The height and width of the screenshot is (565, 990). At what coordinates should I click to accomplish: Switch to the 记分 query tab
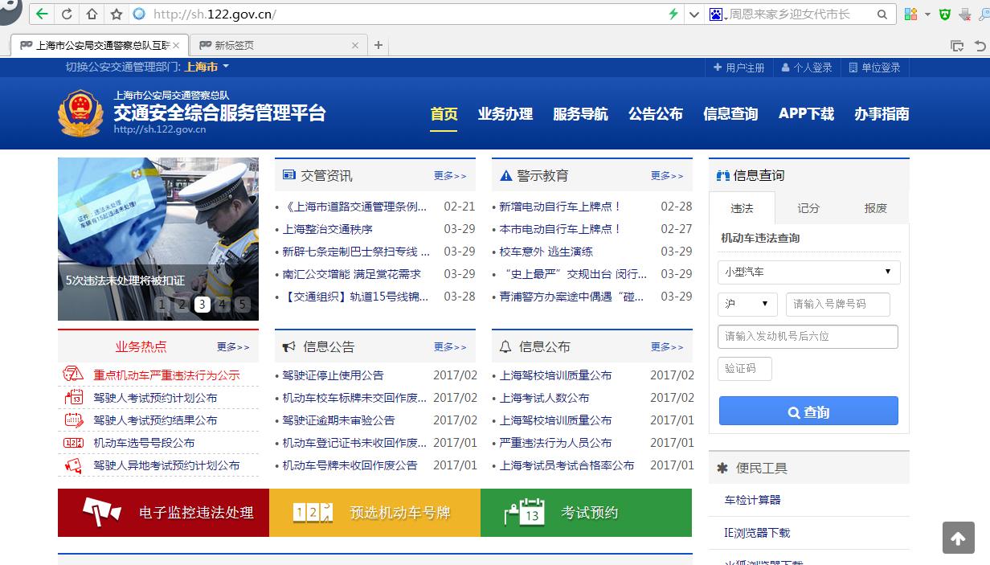[x=808, y=208]
